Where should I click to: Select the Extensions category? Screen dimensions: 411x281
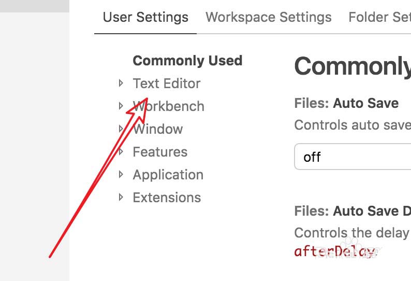167,198
